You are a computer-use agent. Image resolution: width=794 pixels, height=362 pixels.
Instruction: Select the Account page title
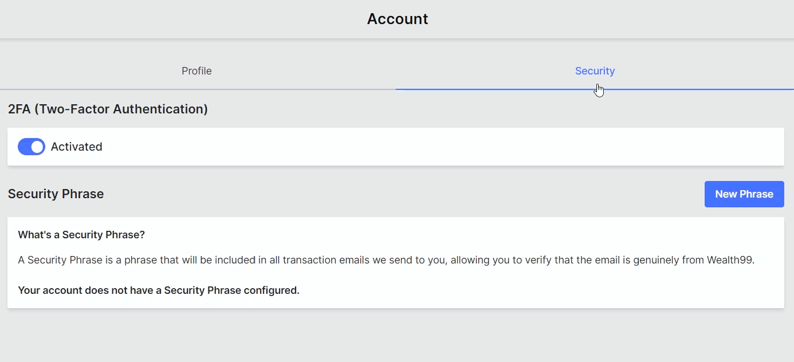point(398,19)
